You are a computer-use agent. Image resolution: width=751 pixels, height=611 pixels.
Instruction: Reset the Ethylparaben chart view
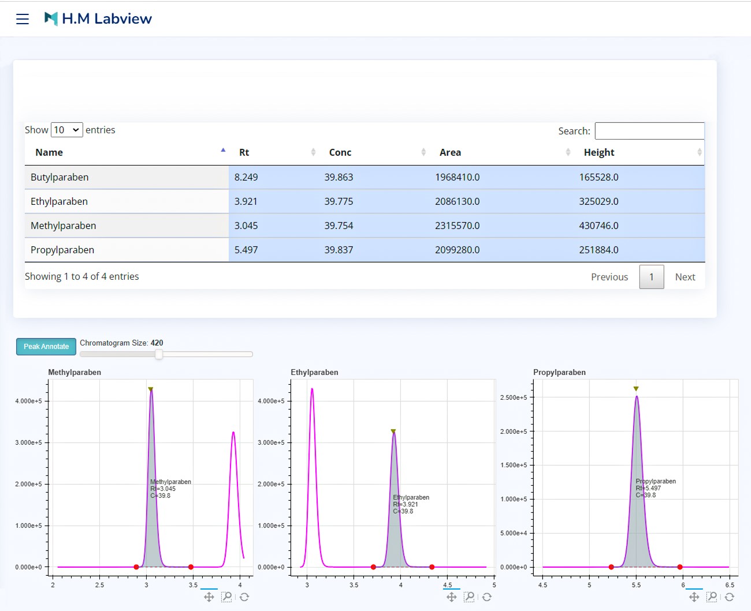tap(487, 597)
